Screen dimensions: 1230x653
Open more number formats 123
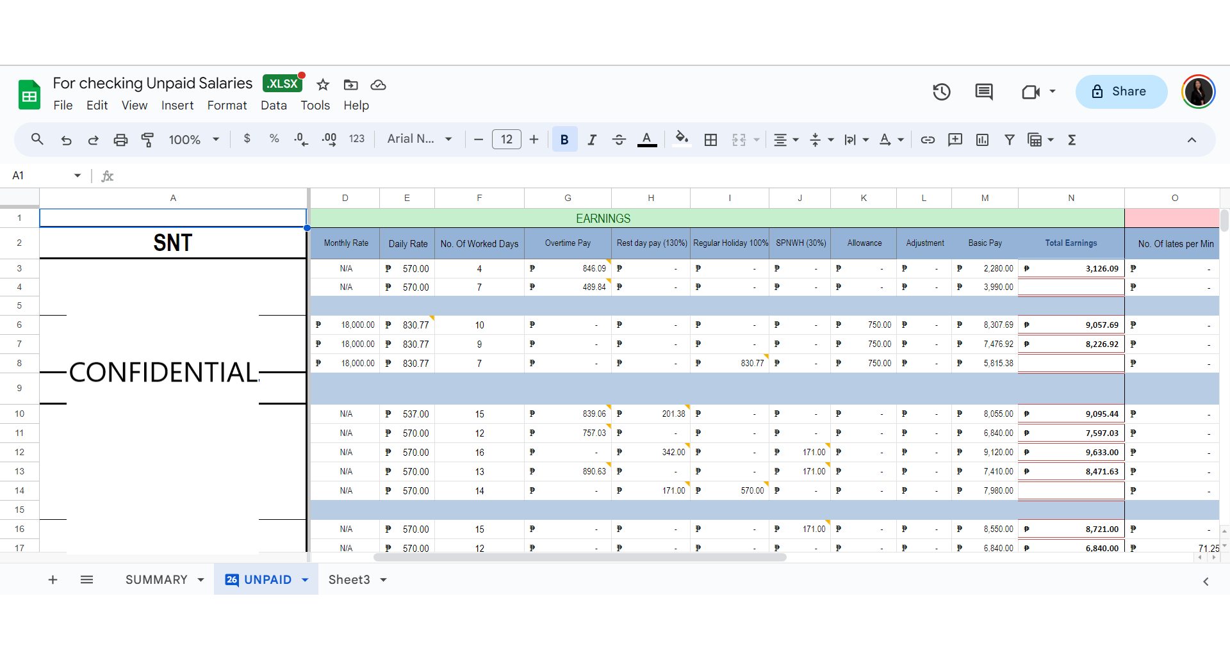click(357, 139)
